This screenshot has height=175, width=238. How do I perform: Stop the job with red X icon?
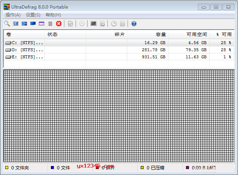(x=59, y=24)
